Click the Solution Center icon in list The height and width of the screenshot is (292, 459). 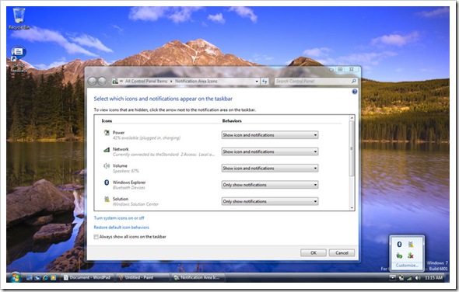coord(107,199)
